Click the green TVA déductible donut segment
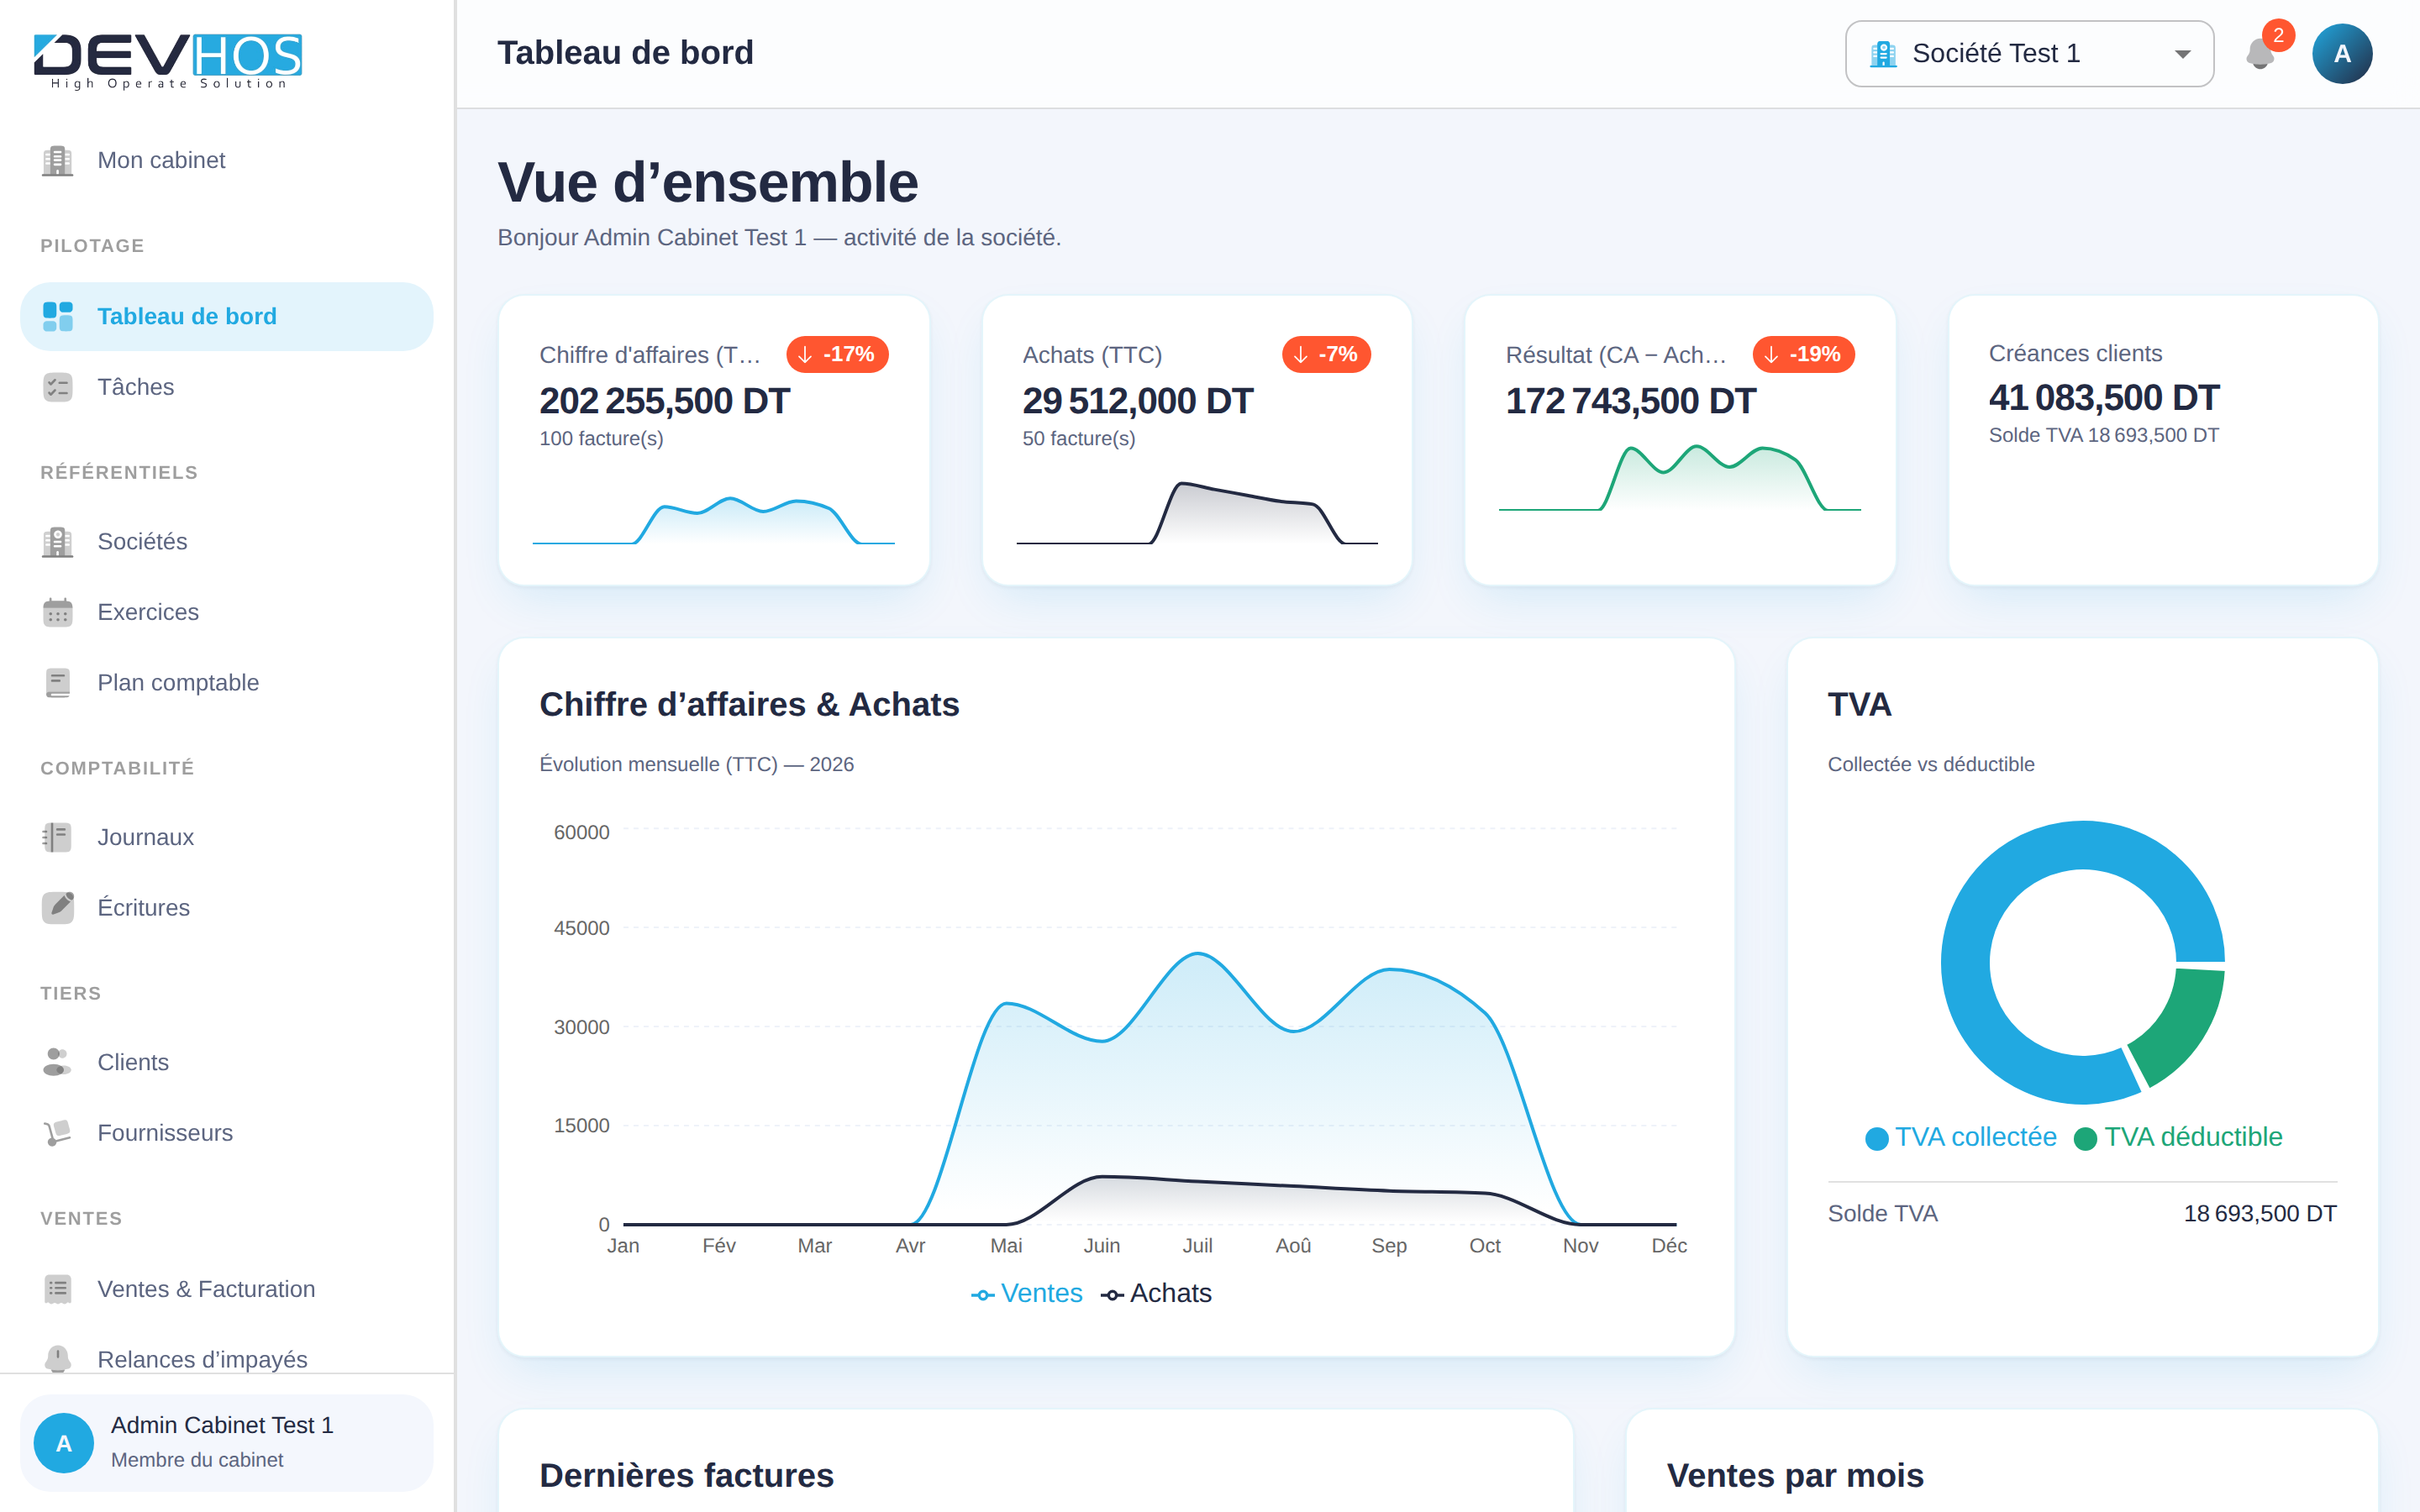 (2180, 1028)
